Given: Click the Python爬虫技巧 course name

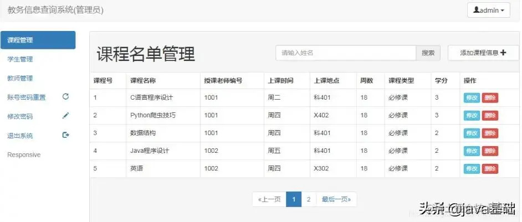Looking at the screenshot, I should click(x=153, y=115).
